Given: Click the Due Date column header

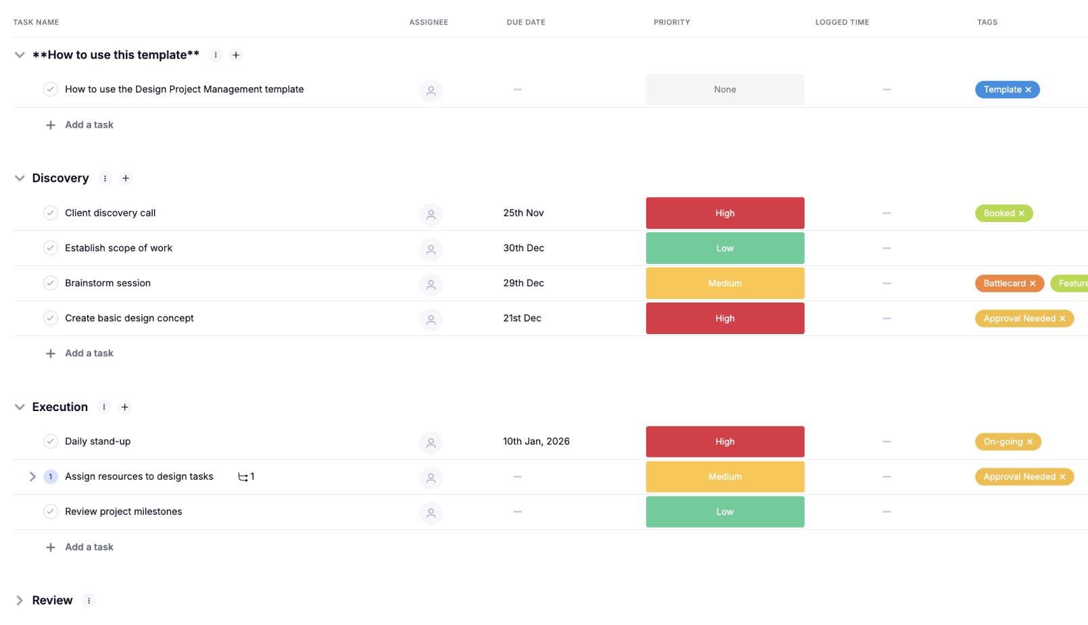Looking at the screenshot, I should [x=526, y=22].
